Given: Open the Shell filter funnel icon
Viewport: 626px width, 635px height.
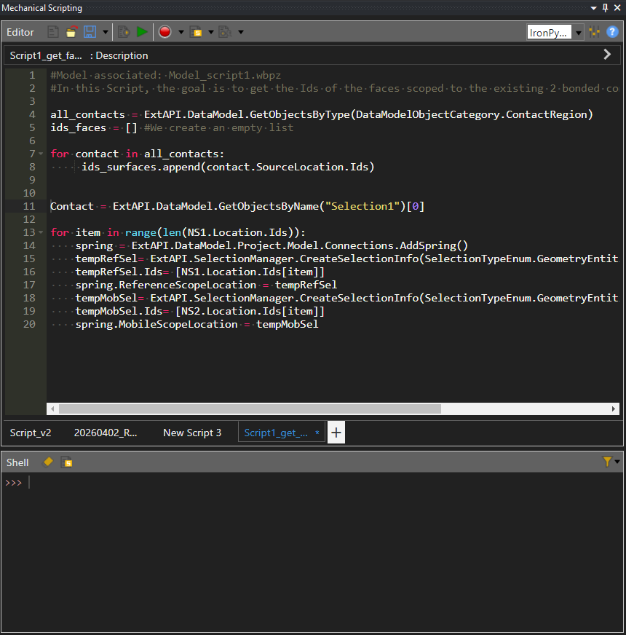Looking at the screenshot, I should (607, 462).
